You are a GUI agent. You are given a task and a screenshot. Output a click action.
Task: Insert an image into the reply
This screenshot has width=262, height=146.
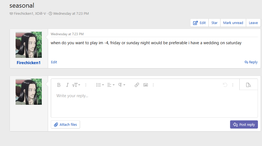coord(146,85)
